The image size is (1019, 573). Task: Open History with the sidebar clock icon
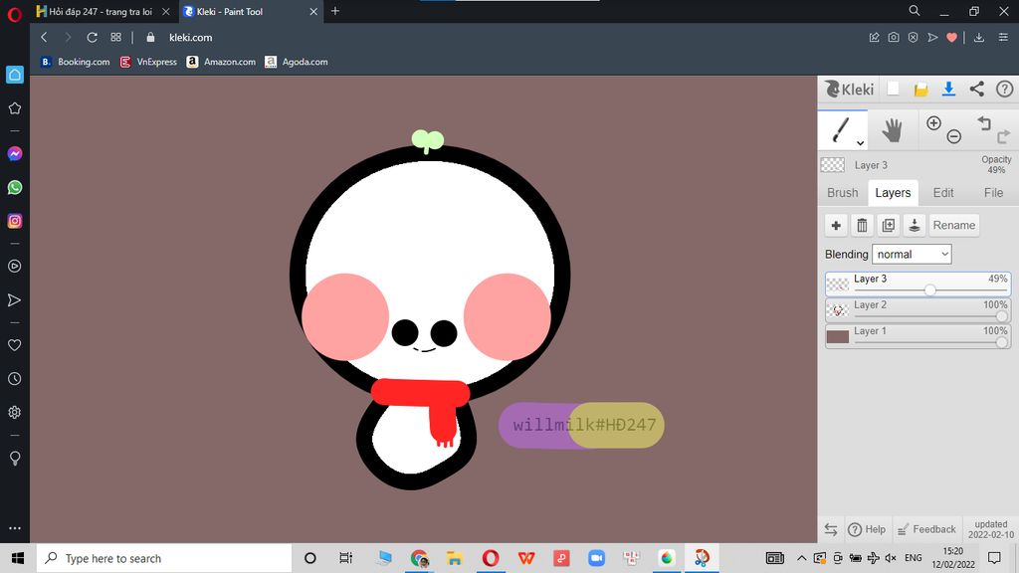click(14, 379)
